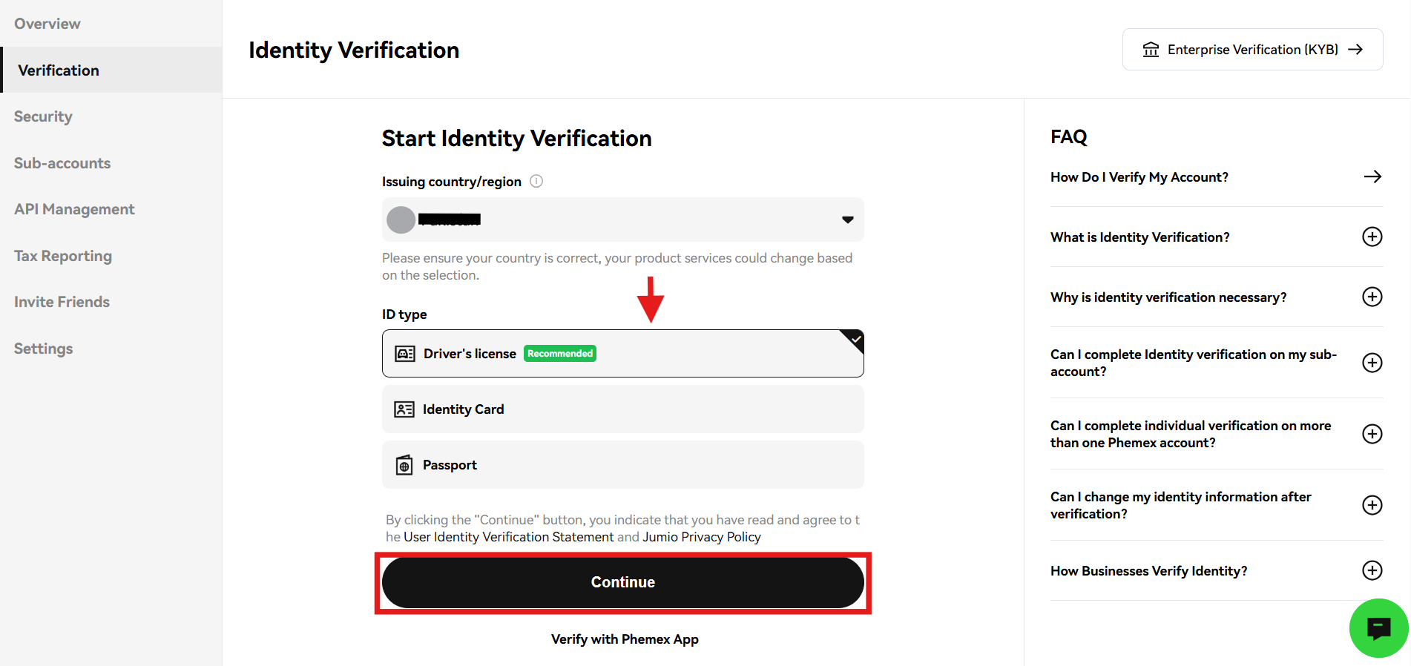The width and height of the screenshot is (1411, 666).
Task: Click Verify with Phemex App
Action: click(624, 639)
